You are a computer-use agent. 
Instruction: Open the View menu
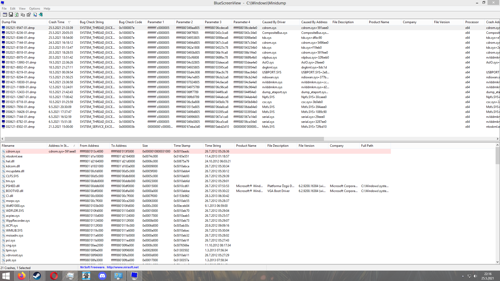tap(22, 9)
